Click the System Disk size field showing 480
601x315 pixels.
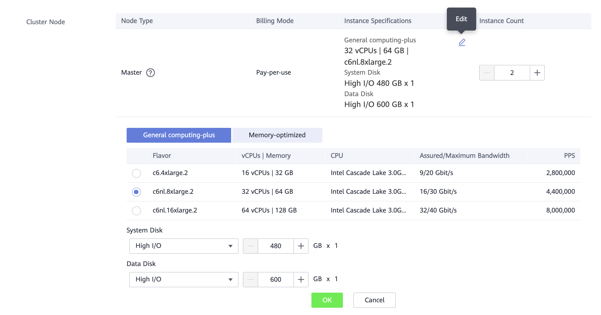[x=276, y=246]
